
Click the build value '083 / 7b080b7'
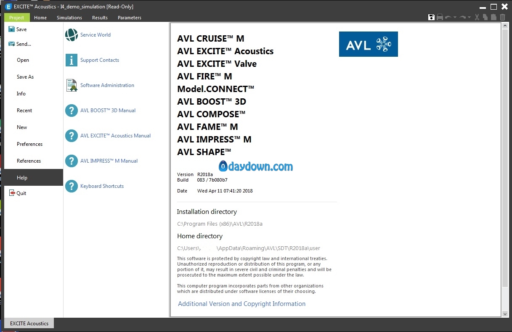pos(212,180)
